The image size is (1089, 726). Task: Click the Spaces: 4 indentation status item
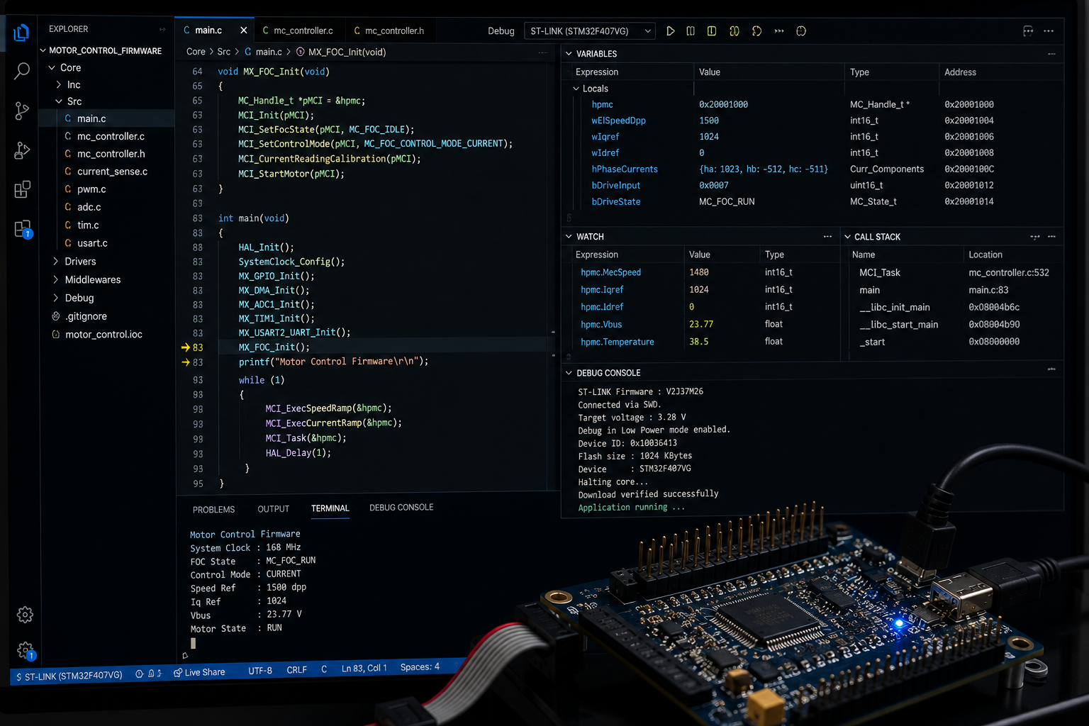click(420, 667)
